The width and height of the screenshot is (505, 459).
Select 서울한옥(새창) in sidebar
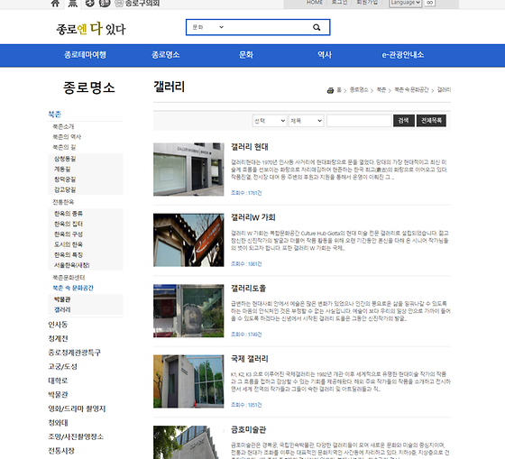click(x=72, y=265)
